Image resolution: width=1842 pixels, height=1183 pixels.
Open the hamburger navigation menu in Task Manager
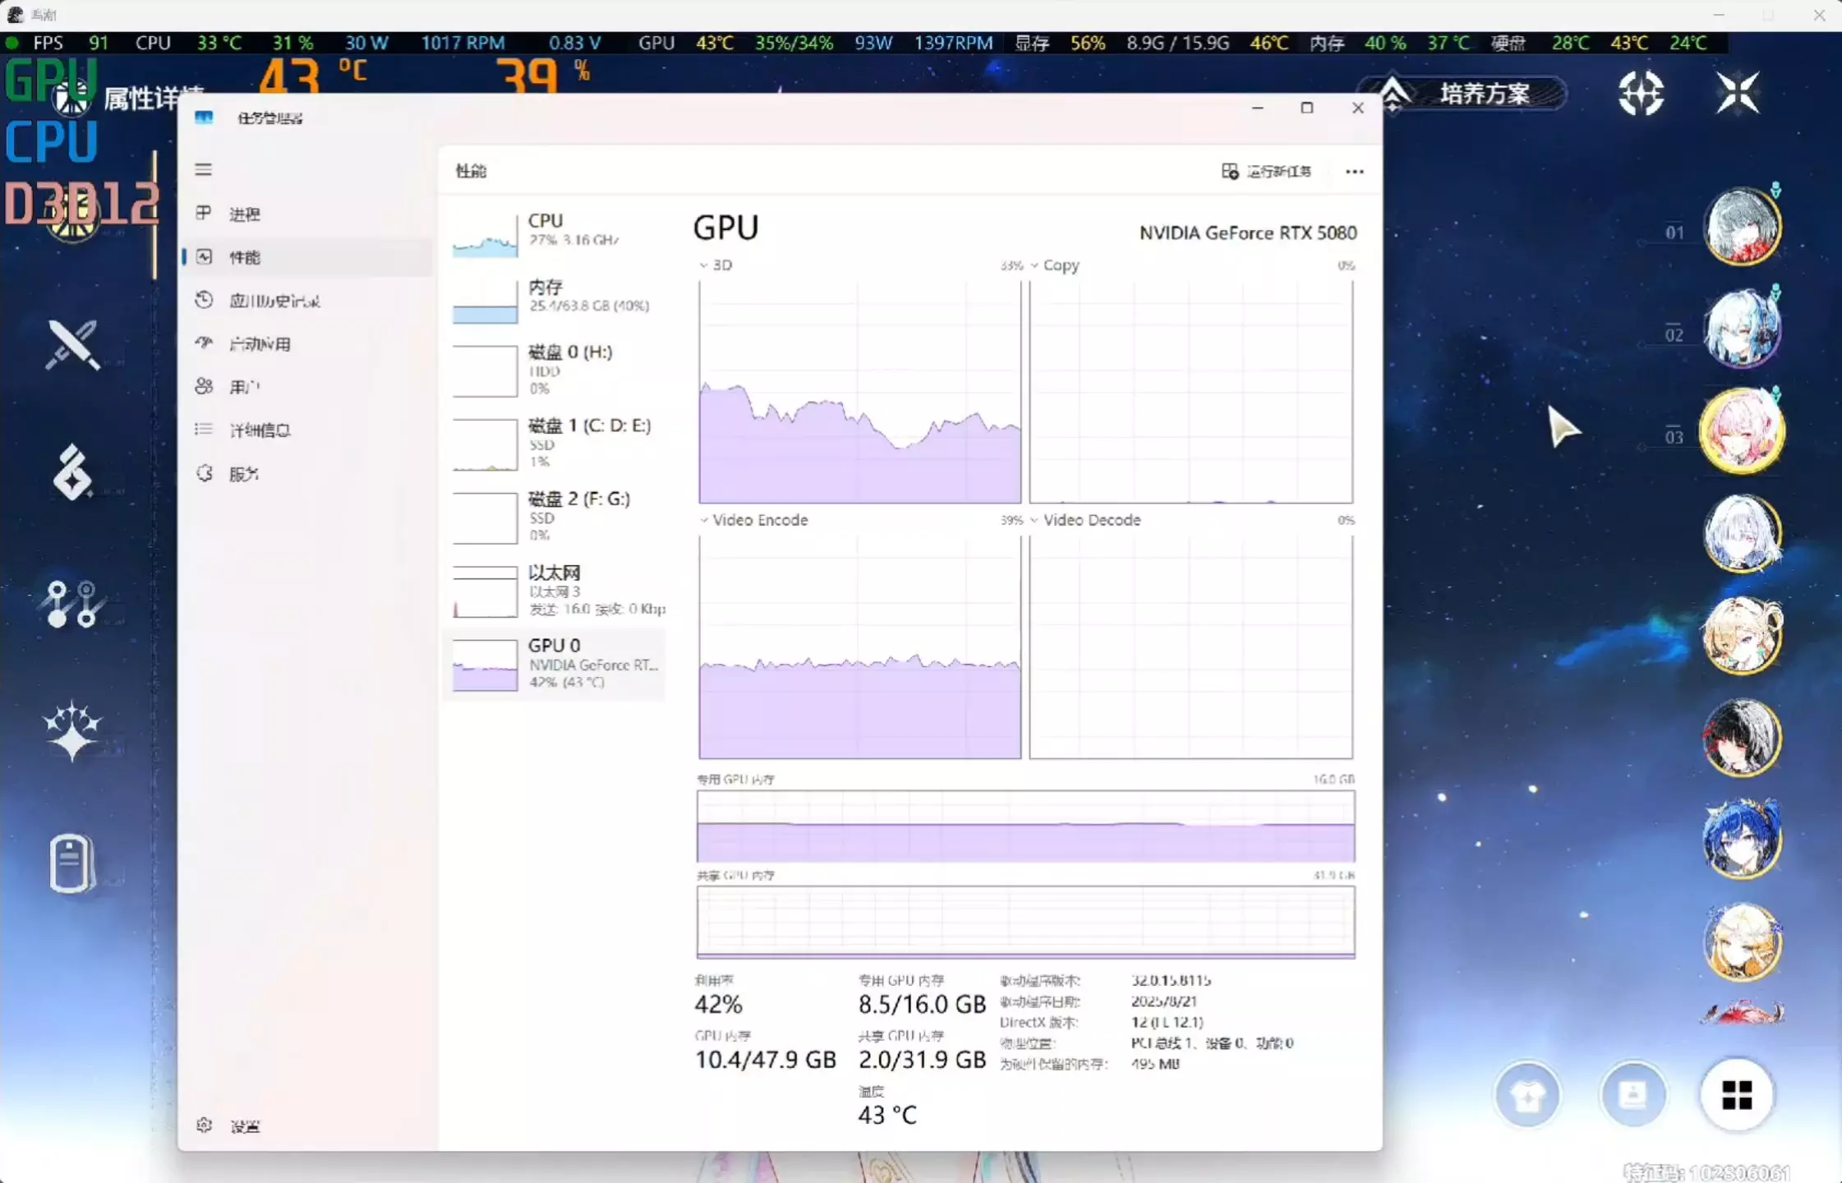pos(204,170)
